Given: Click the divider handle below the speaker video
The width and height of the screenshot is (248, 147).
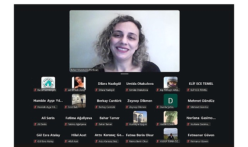Looking at the screenshot, I should [x=125, y=74].
